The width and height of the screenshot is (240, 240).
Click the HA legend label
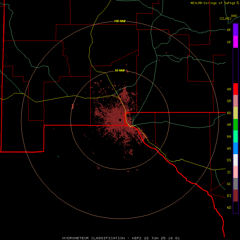tap(229, 89)
